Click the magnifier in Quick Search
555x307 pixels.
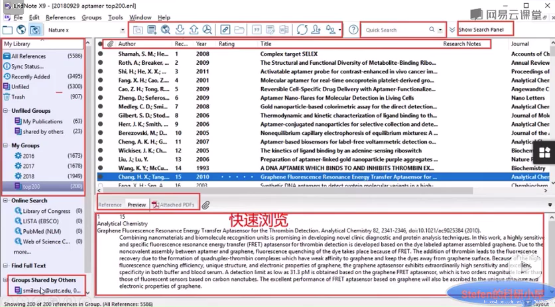click(432, 30)
